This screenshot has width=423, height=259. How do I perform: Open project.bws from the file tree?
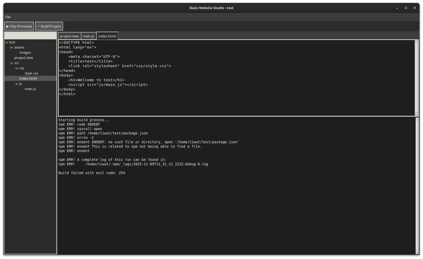click(24, 58)
